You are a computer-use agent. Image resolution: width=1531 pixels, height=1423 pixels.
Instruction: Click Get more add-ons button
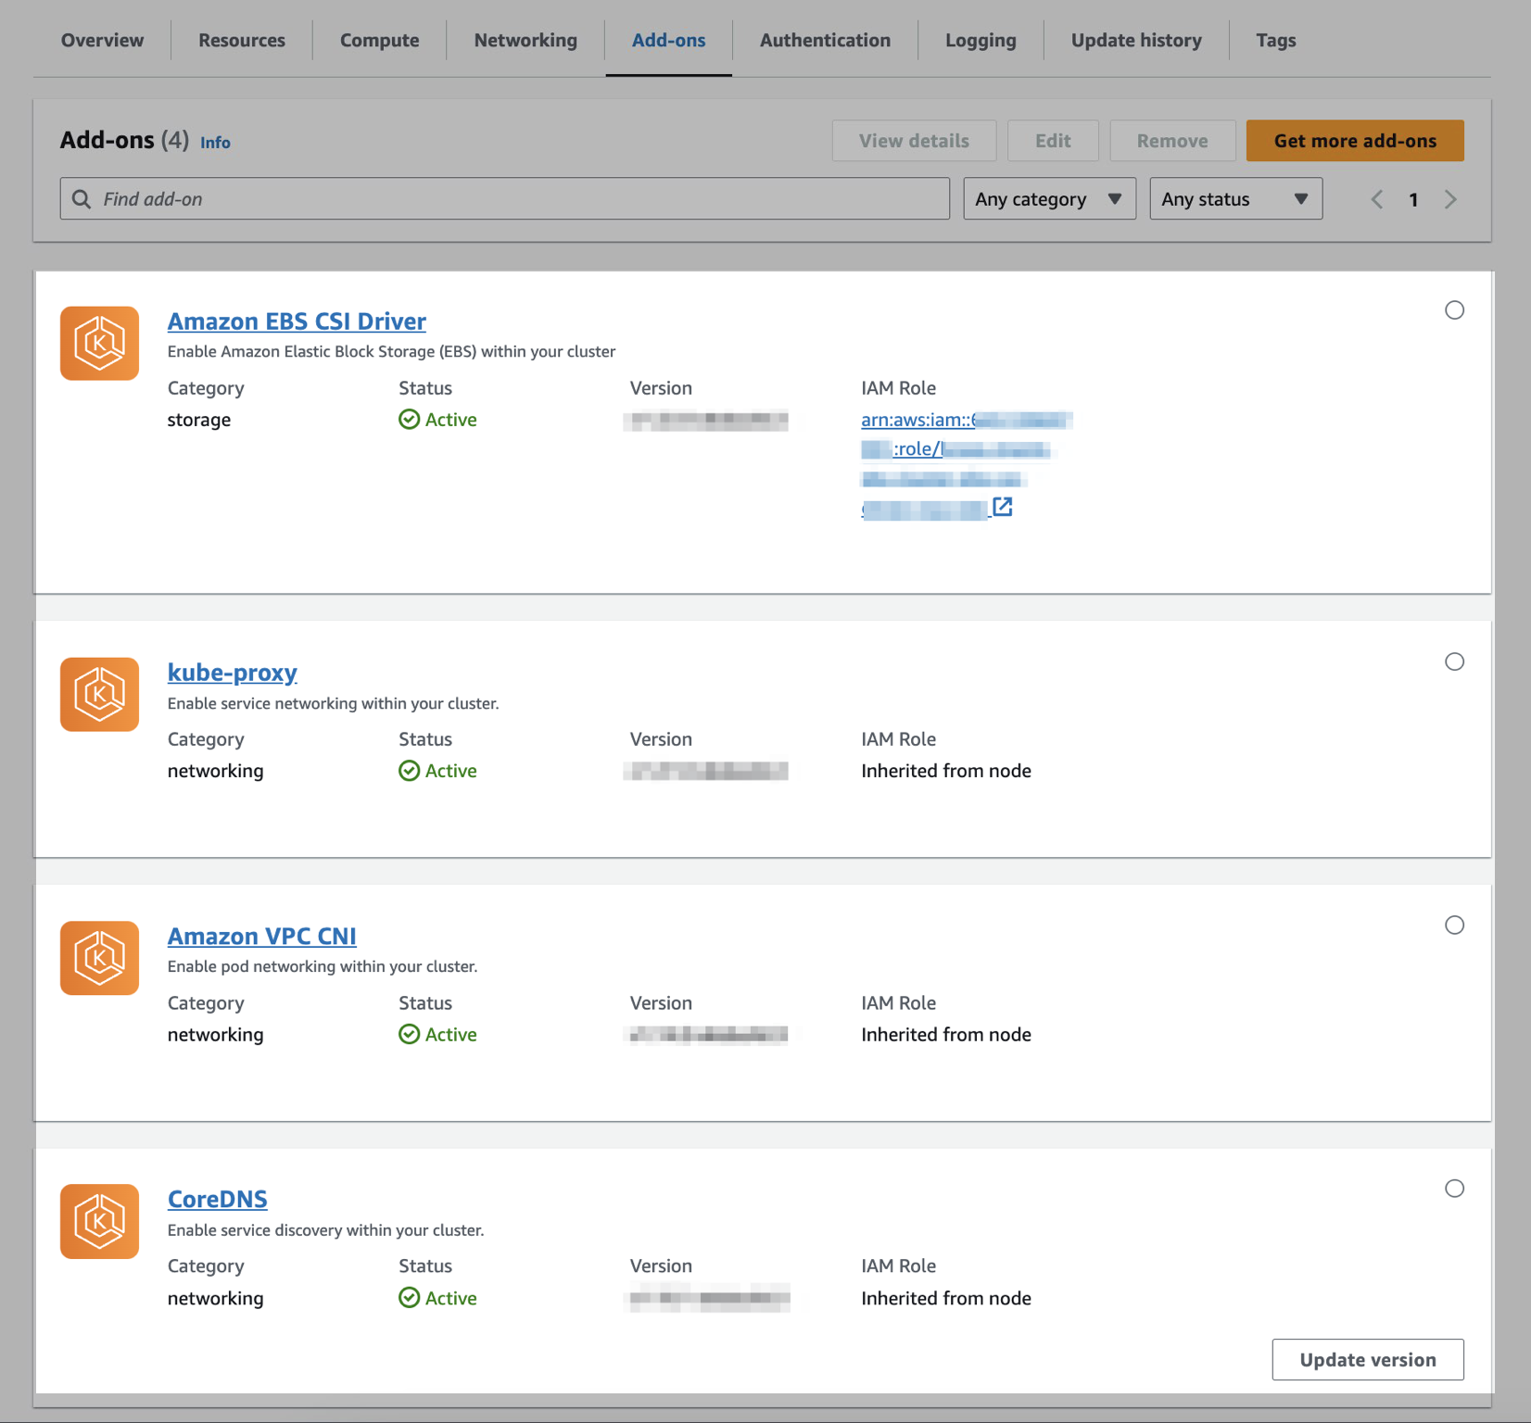[x=1354, y=141]
